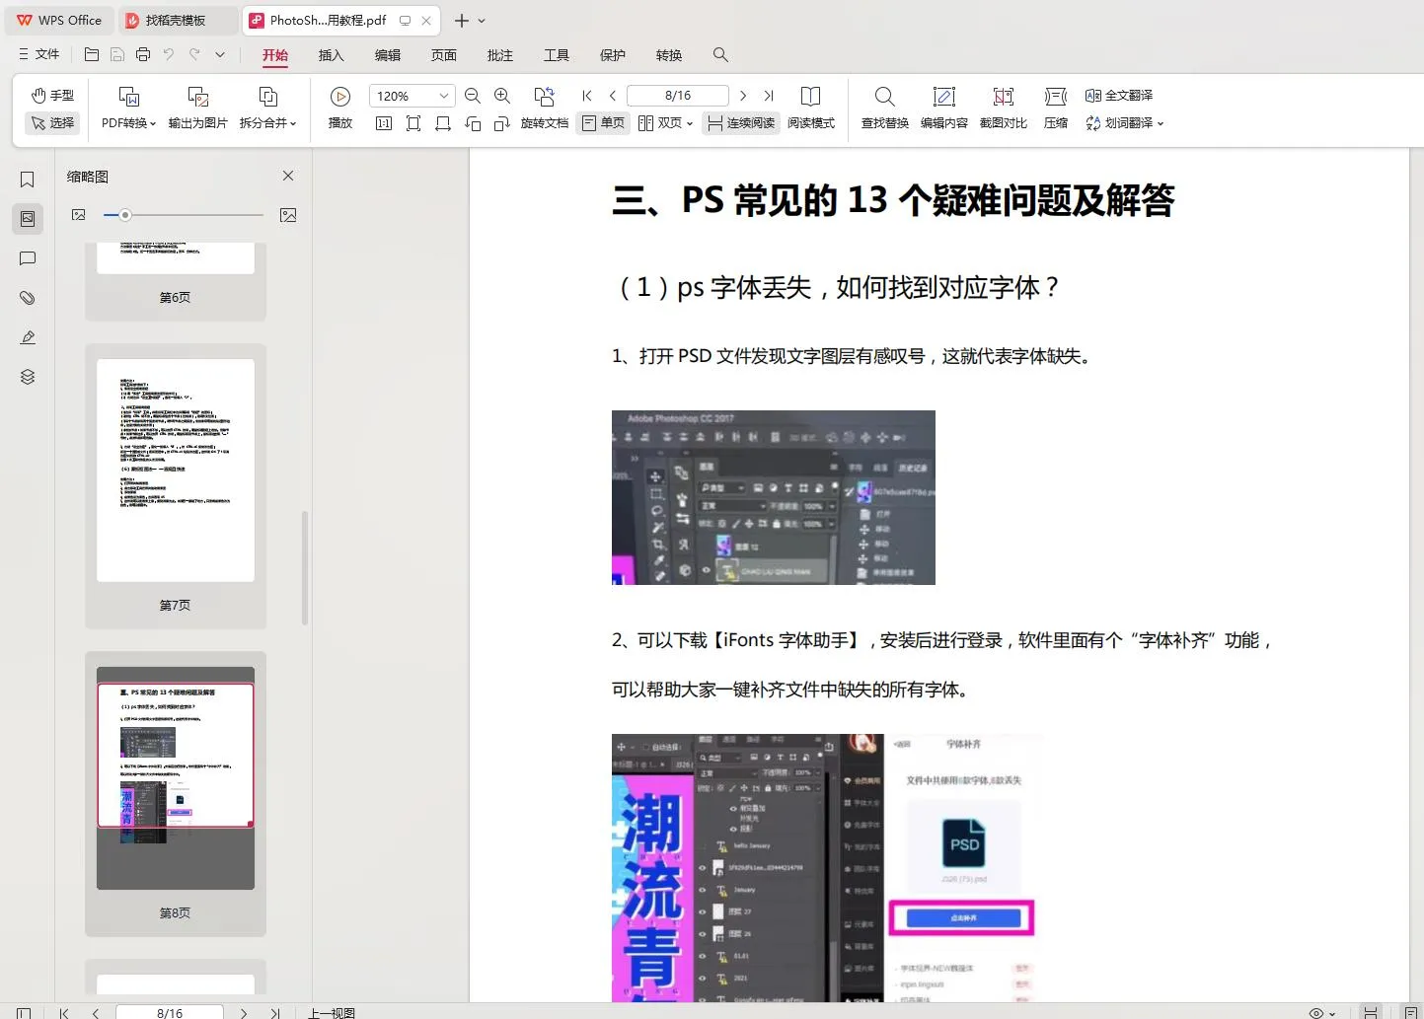The width and height of the screenshot is (1424, 1019).
Task: Click the 播放 slideshow play icon
Action: click(x=340, y=96)
